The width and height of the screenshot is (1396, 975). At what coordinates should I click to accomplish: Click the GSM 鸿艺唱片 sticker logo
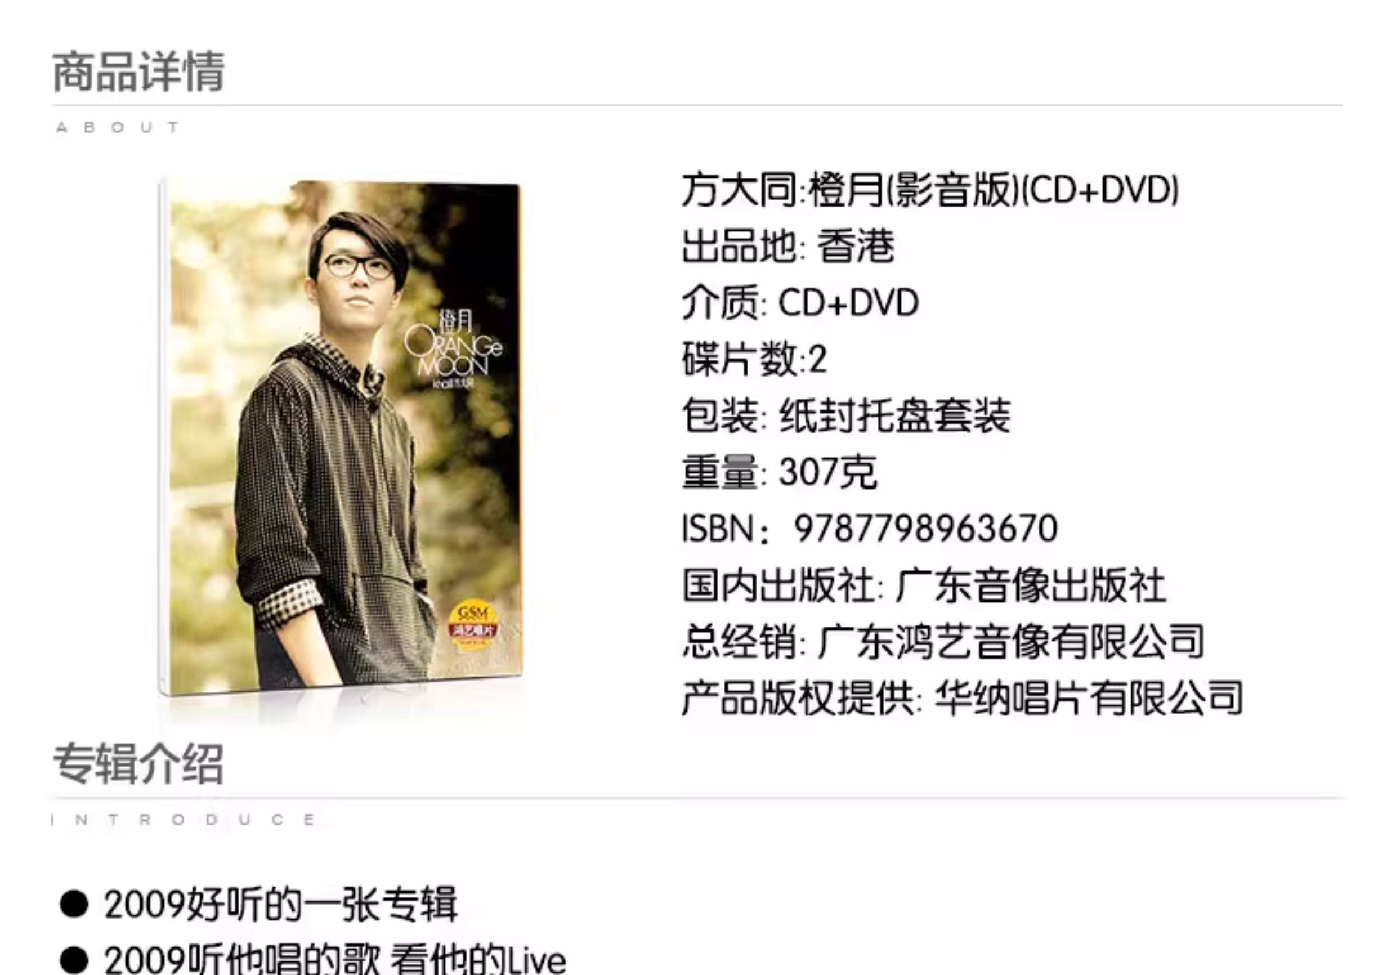[472, 625]
